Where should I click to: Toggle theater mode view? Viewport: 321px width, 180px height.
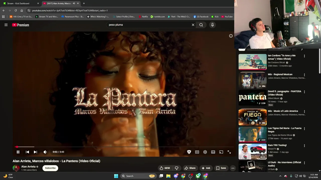point(213,152)
